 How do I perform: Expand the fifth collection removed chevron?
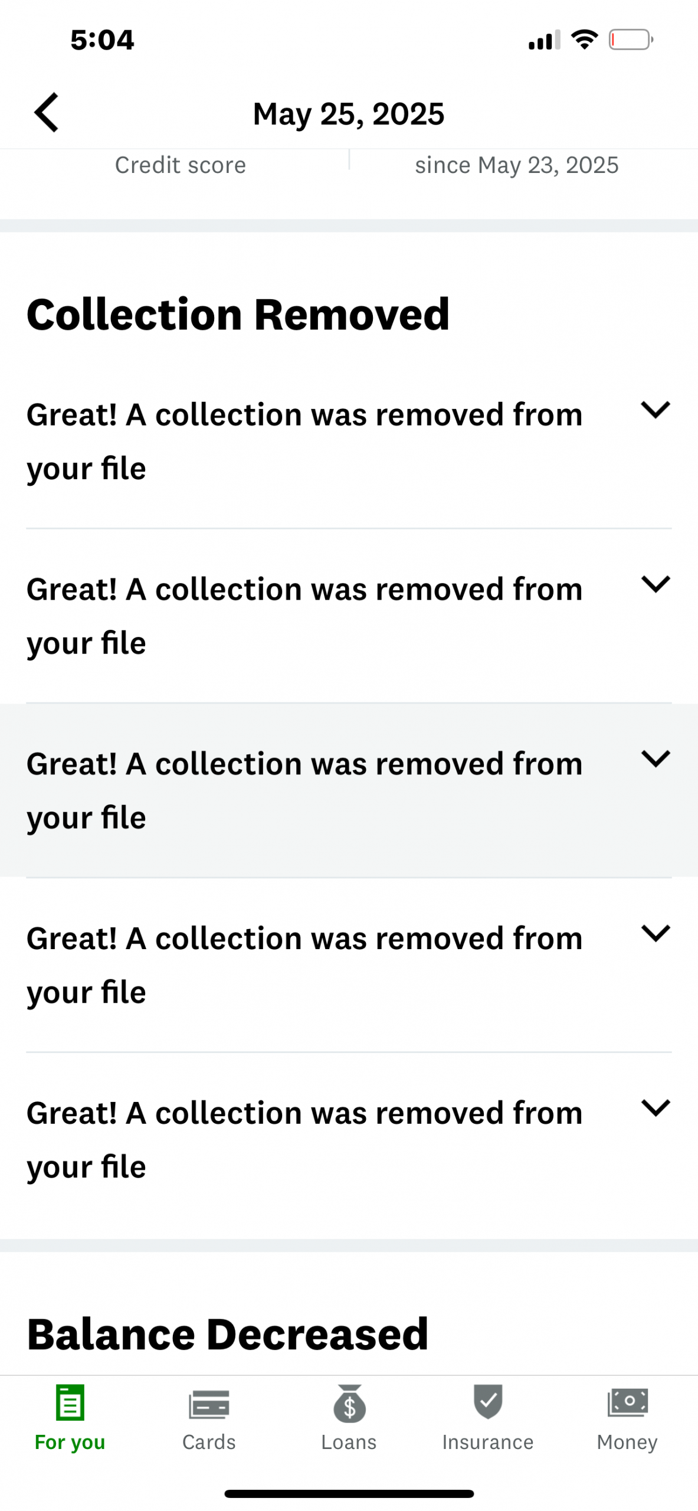coord(655,1108)
